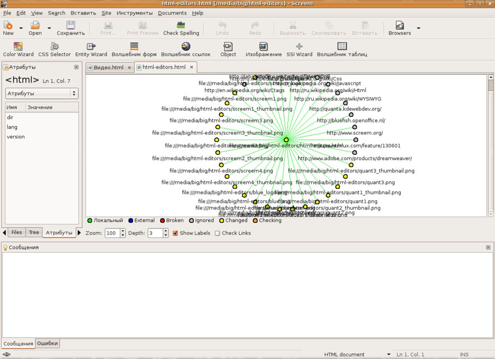Switch to the Ошибки tab

[x=47, y=343]
